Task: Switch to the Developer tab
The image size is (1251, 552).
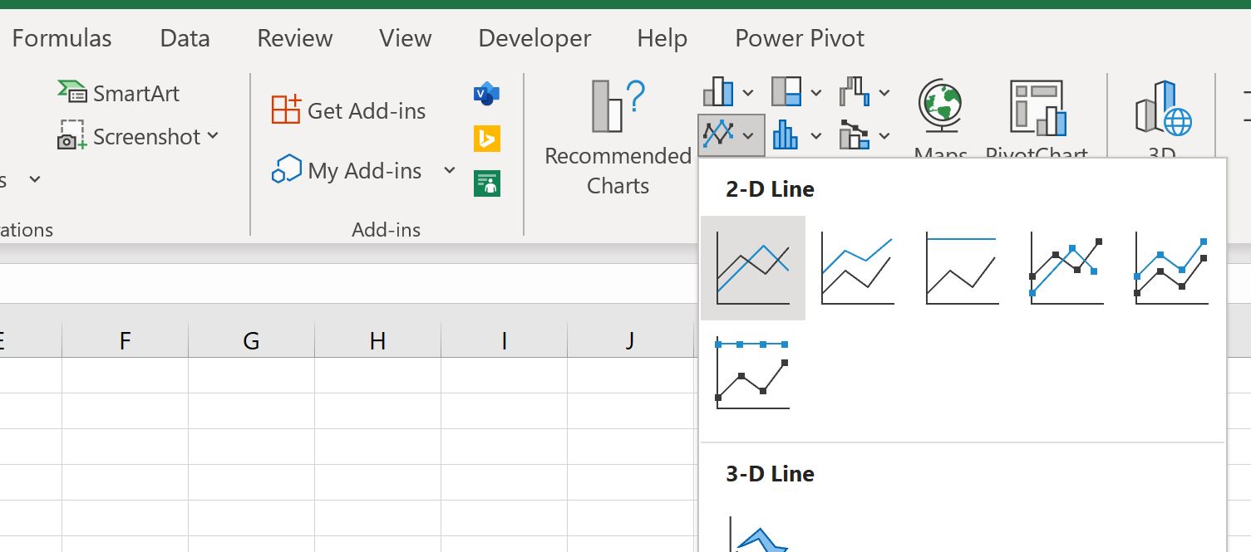Action: coord(534,38)
